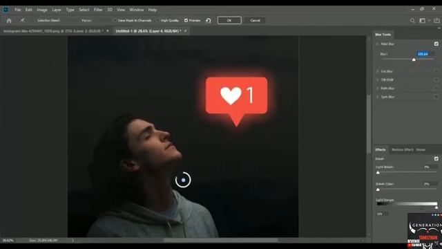The image size is (442, 249).
Task: Click the vertical canvas scrollbar
Action: tap(369, 124)
